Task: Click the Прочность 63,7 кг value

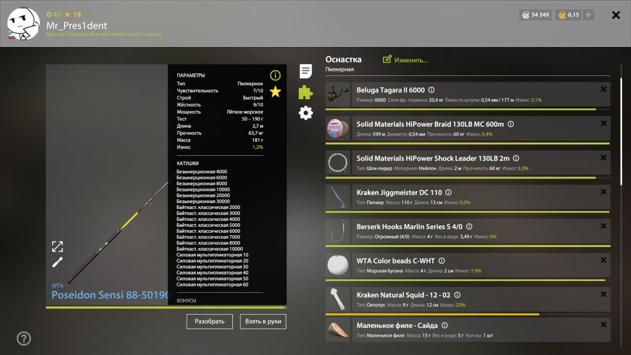Action: (255, 133)
